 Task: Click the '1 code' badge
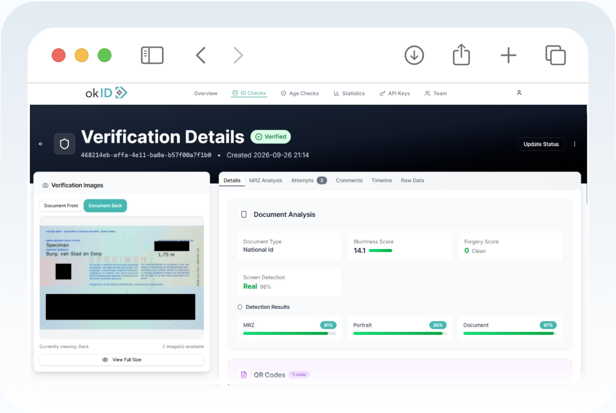(x=299, y=375)
